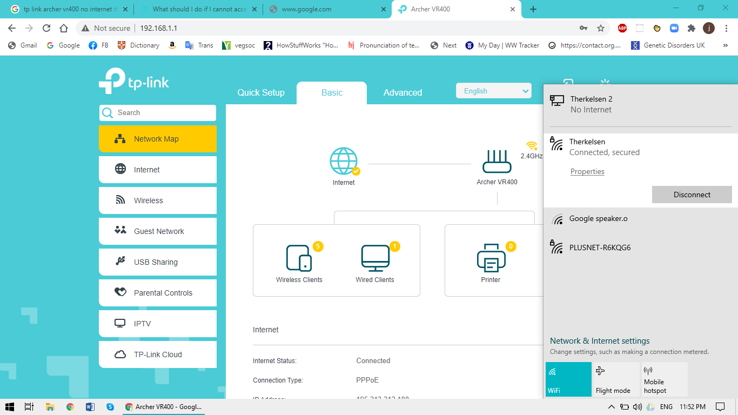Toggle the WiFi quick action tile
The image size is (738, 415).
click(568, 379)
